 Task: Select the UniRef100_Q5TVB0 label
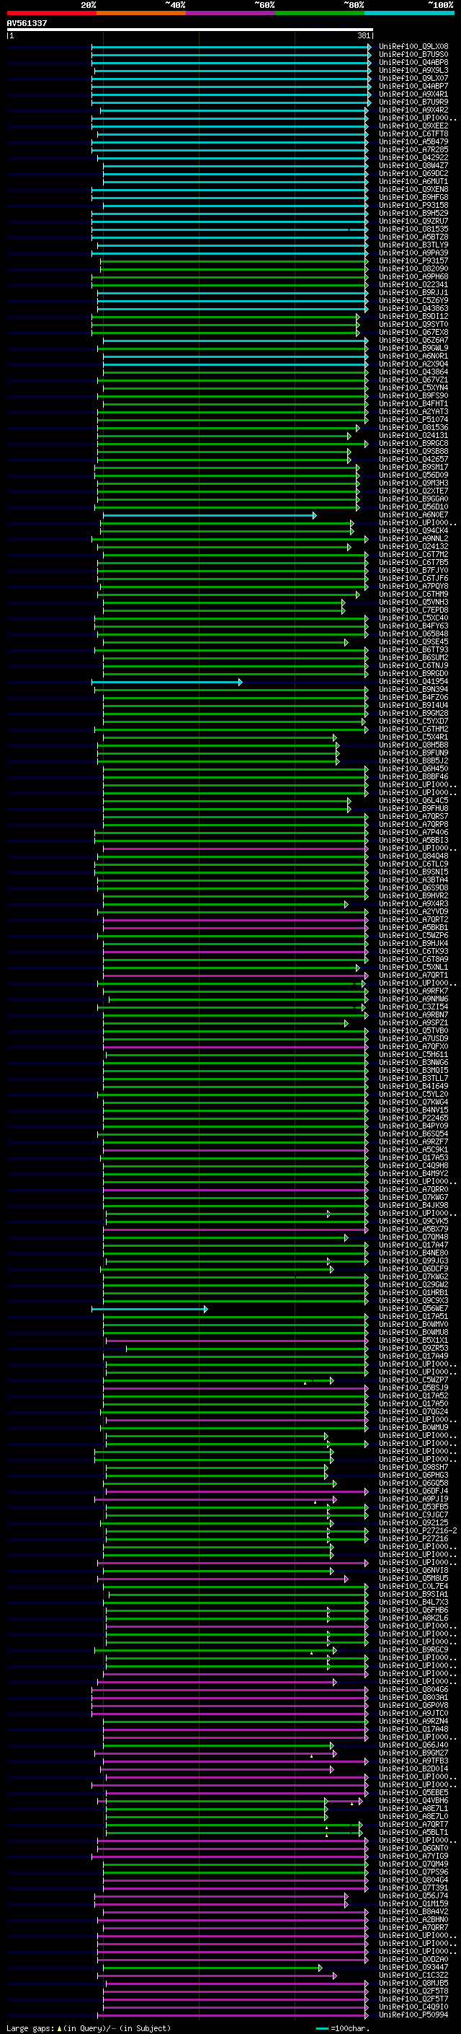[x=413, y=1030]
